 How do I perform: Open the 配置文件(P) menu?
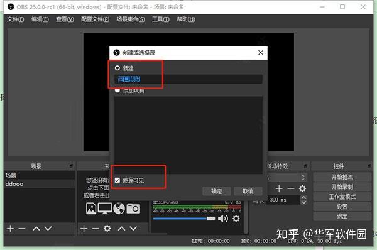pyautogui.click(x=96, y=19)
